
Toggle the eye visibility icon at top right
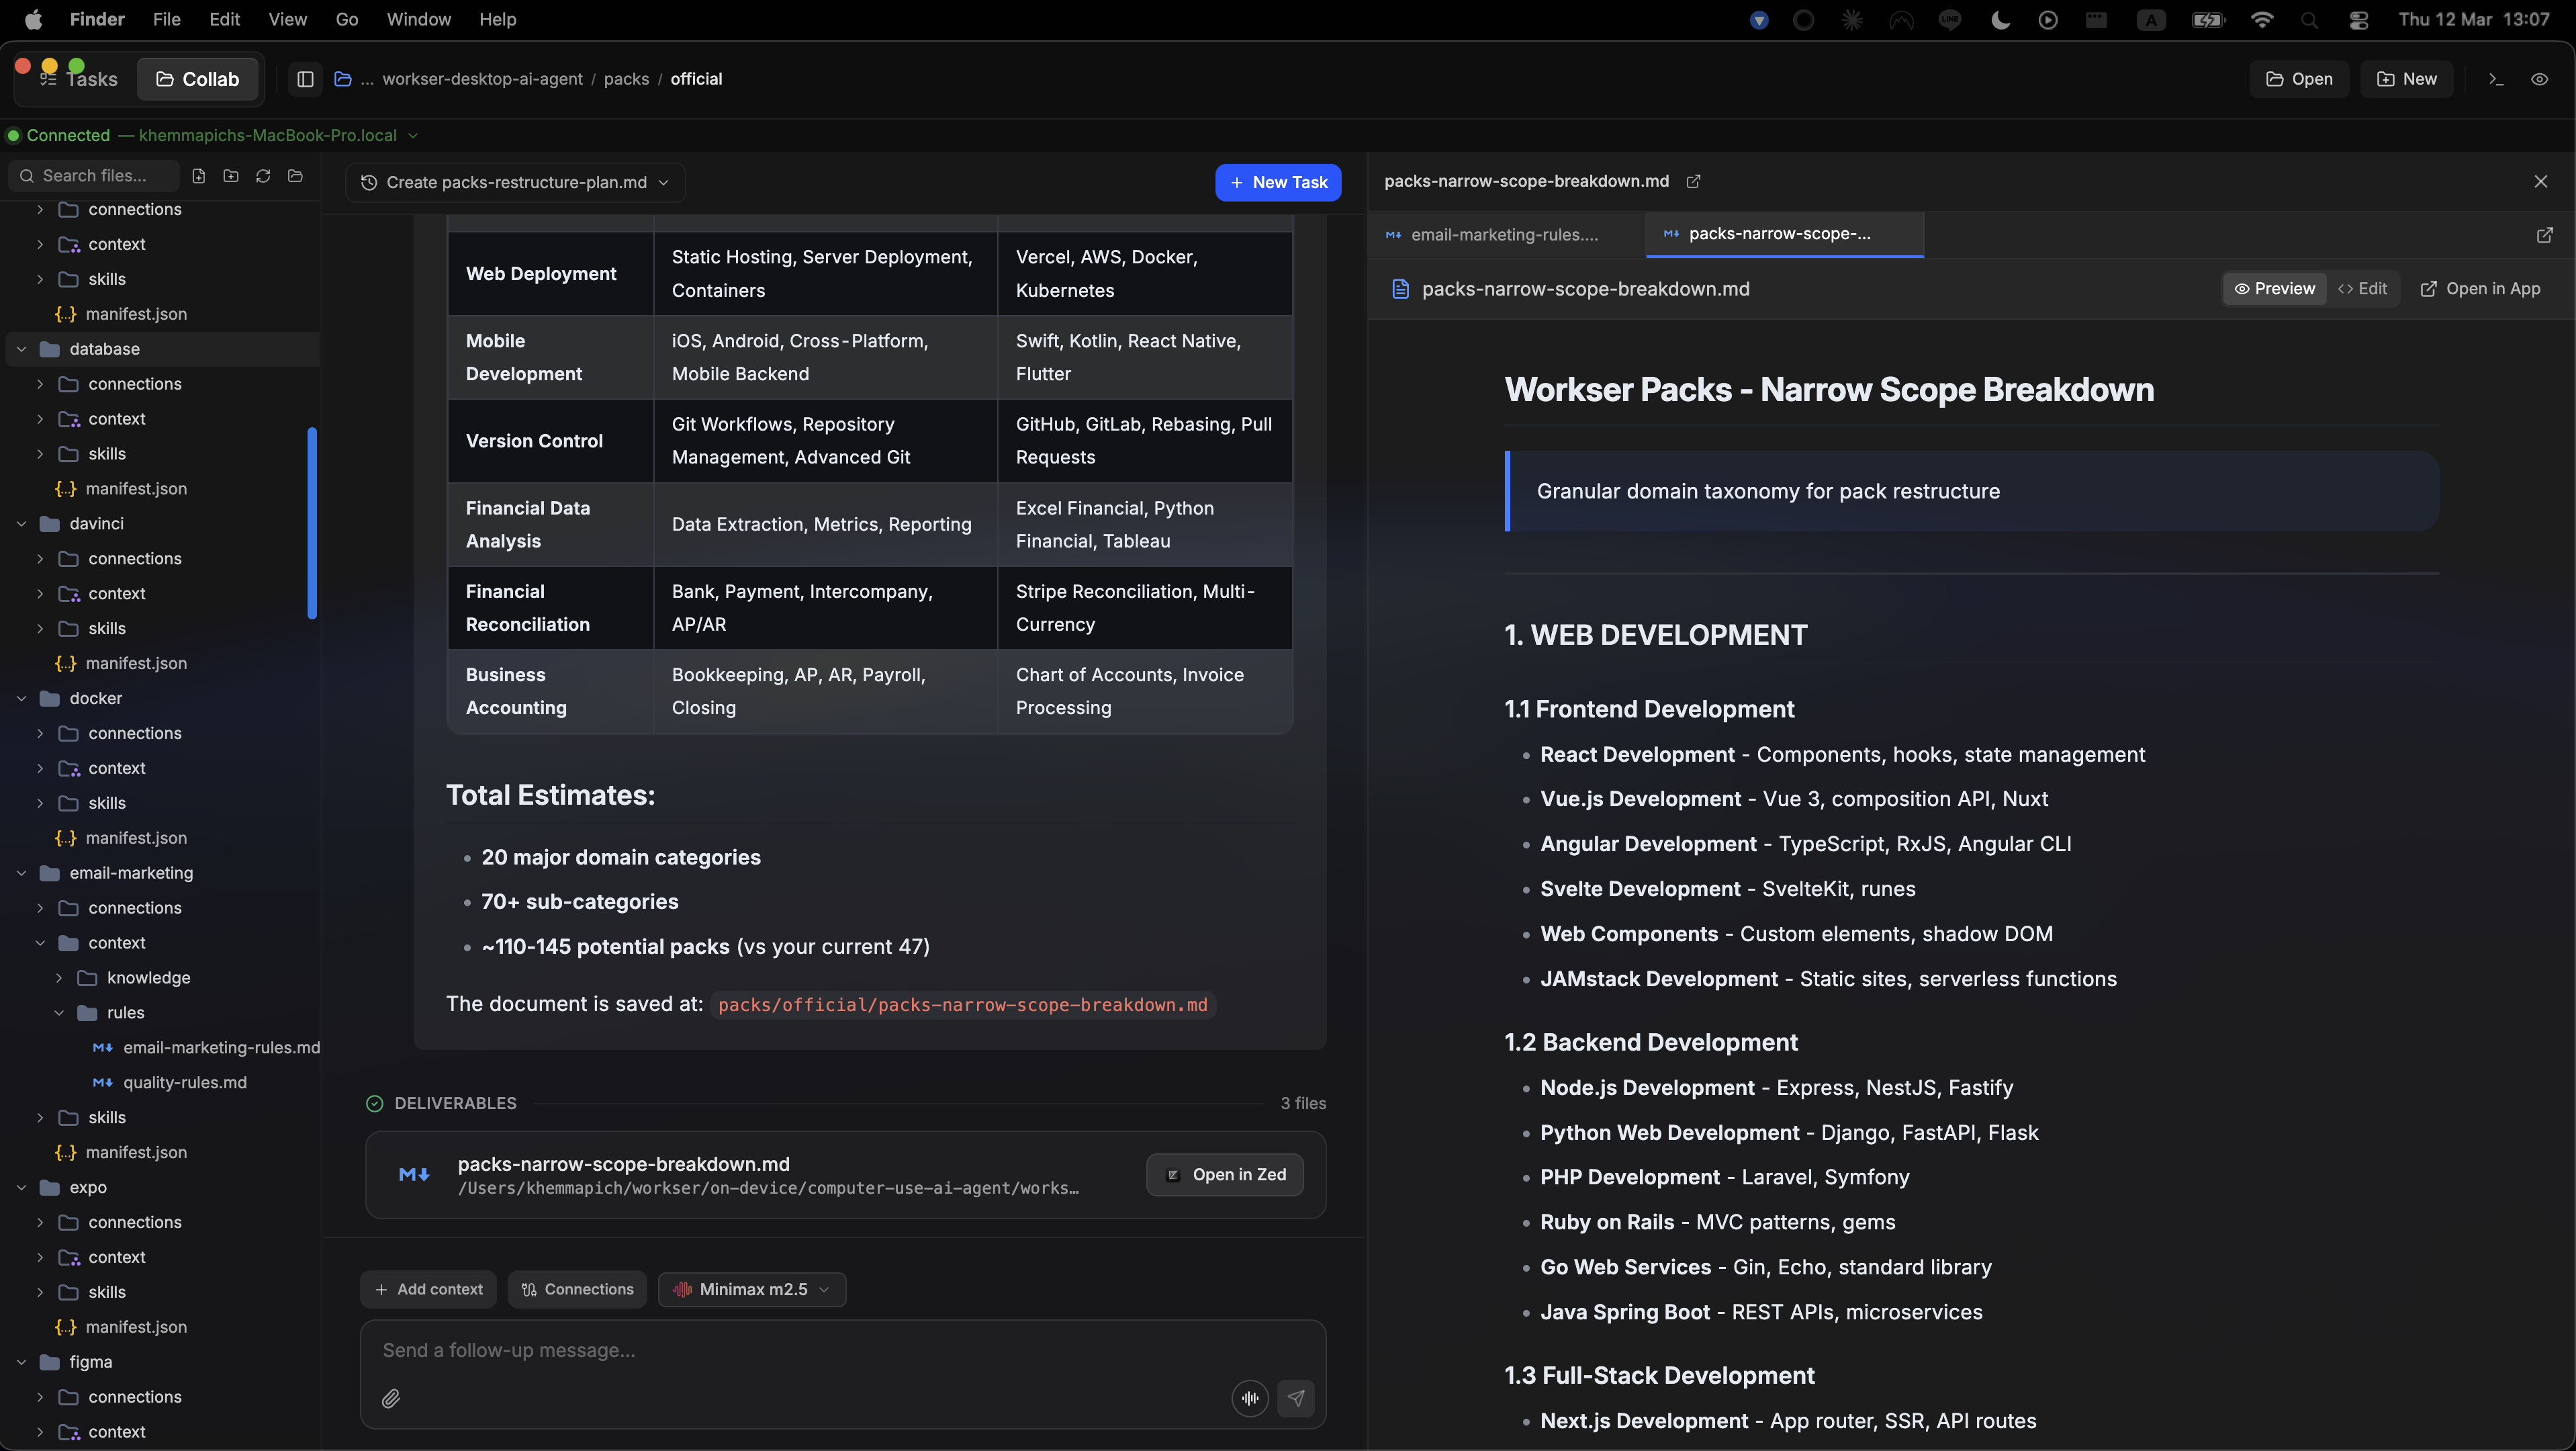[2539, 79]
